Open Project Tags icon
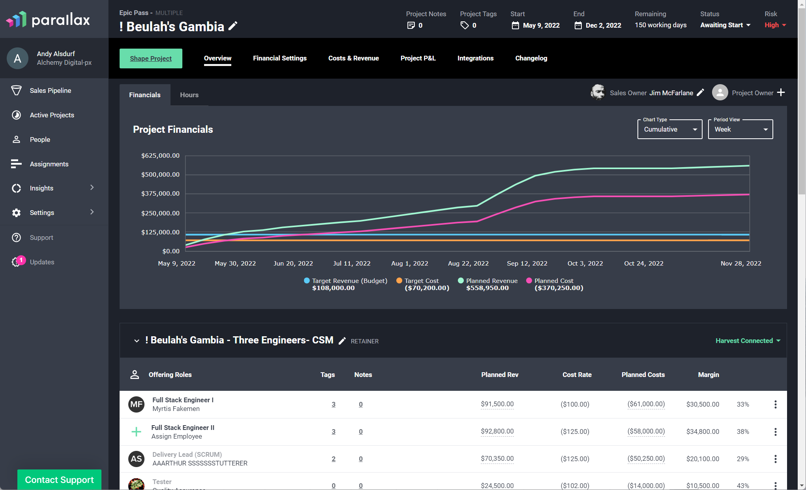Screen dimensions: 806x490 click(465, 25)
